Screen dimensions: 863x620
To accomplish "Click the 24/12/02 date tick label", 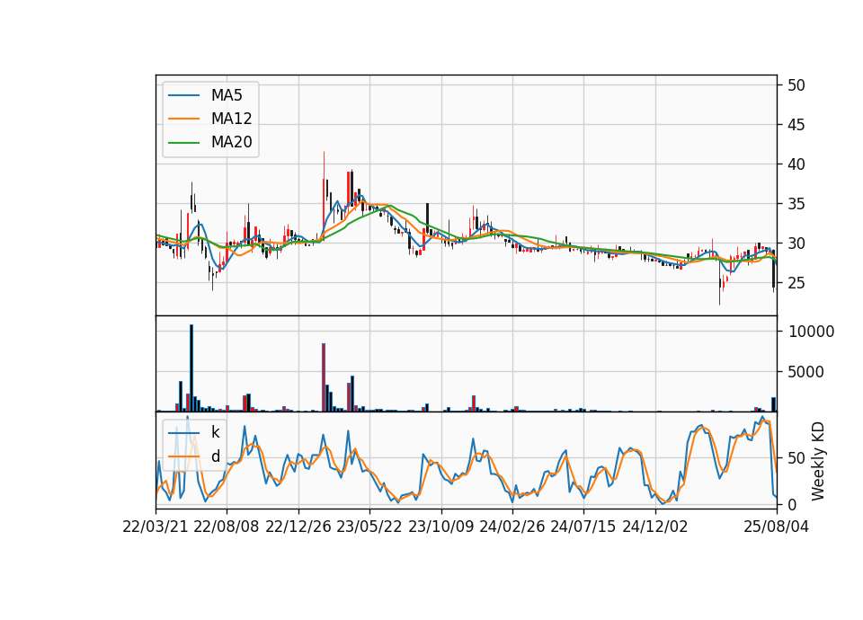I will point(655,527).
